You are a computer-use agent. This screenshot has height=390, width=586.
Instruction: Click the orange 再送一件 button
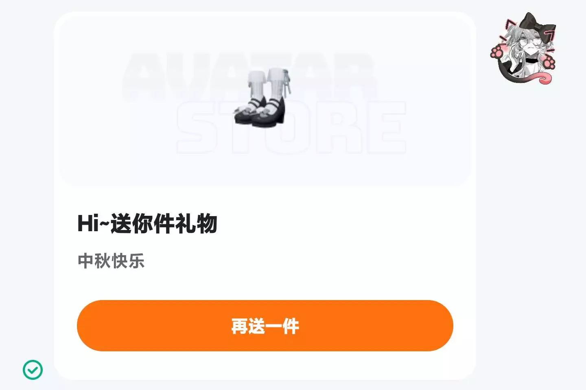[x=265, y=326]
